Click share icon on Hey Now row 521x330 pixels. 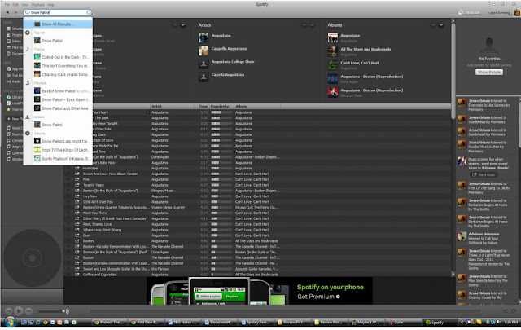tap(77, 196)
